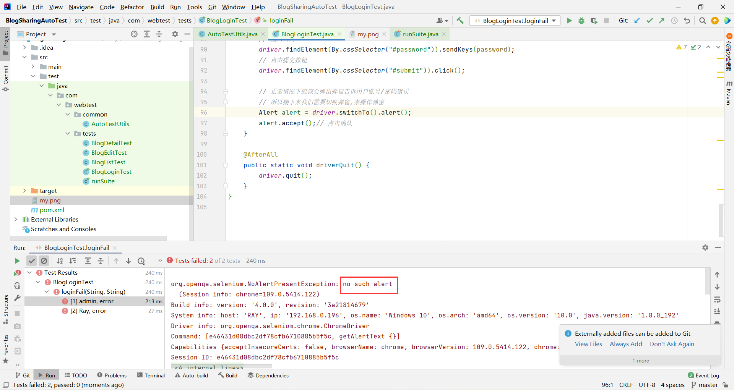Open run configuration dropdown BlogLoginTest.loginFail

click(515, 21)
